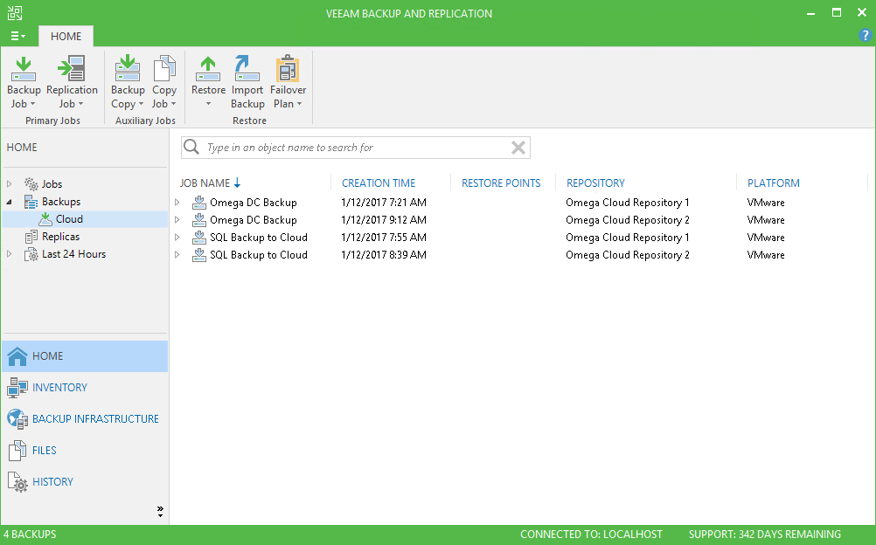Click the Replication Job ribbon icon
The width and height of the screenshot is (876, 545).
[x=72, y=69]
